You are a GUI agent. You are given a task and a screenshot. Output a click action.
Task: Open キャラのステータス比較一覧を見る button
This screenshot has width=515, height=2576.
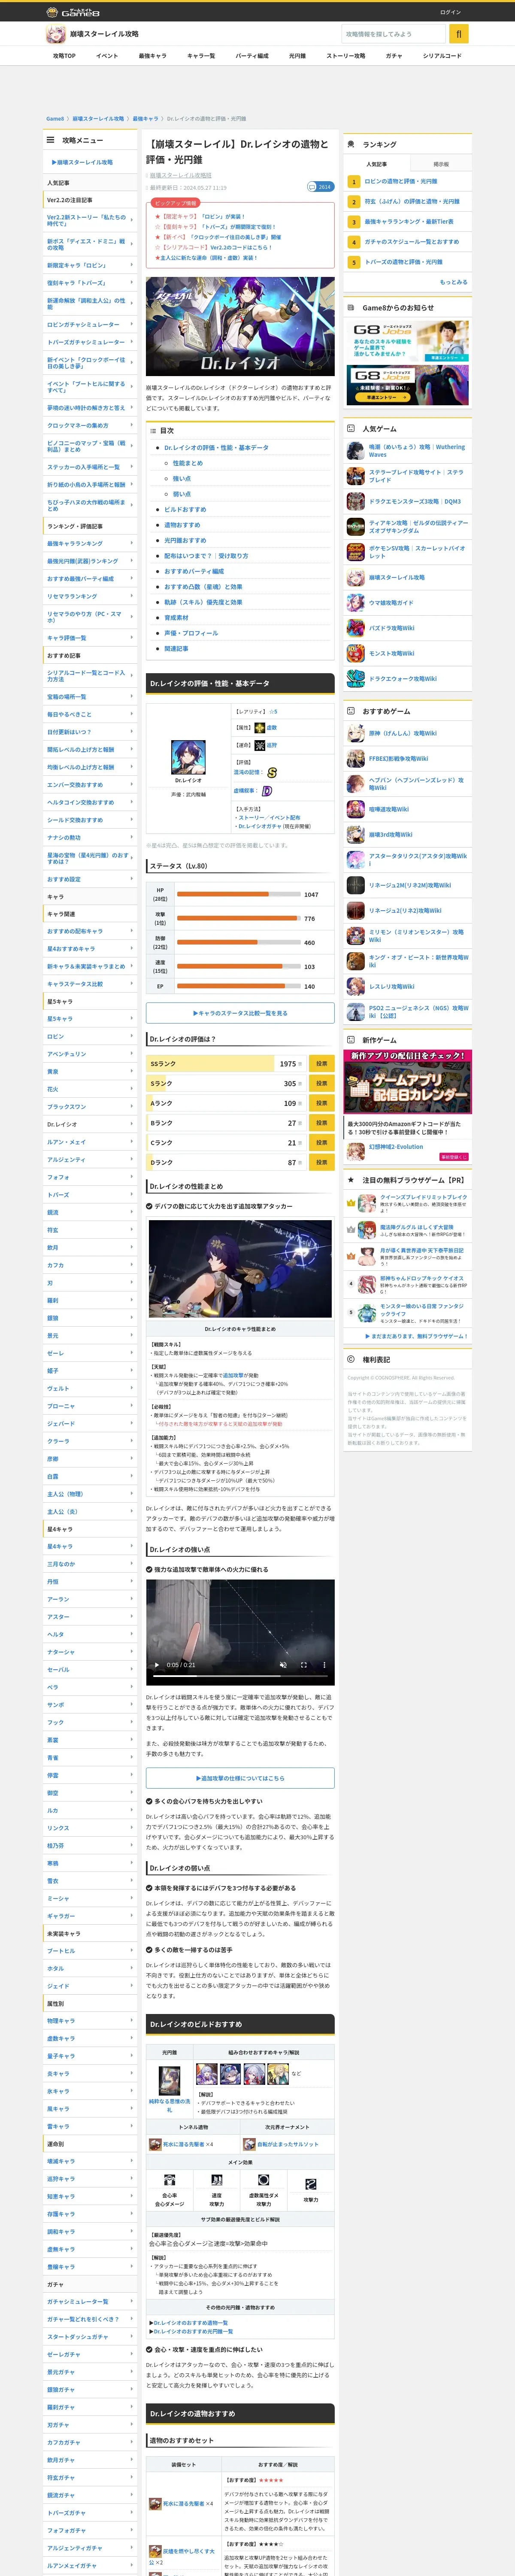tap(240, 1013)
